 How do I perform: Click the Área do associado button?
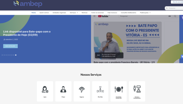(177, 2)
